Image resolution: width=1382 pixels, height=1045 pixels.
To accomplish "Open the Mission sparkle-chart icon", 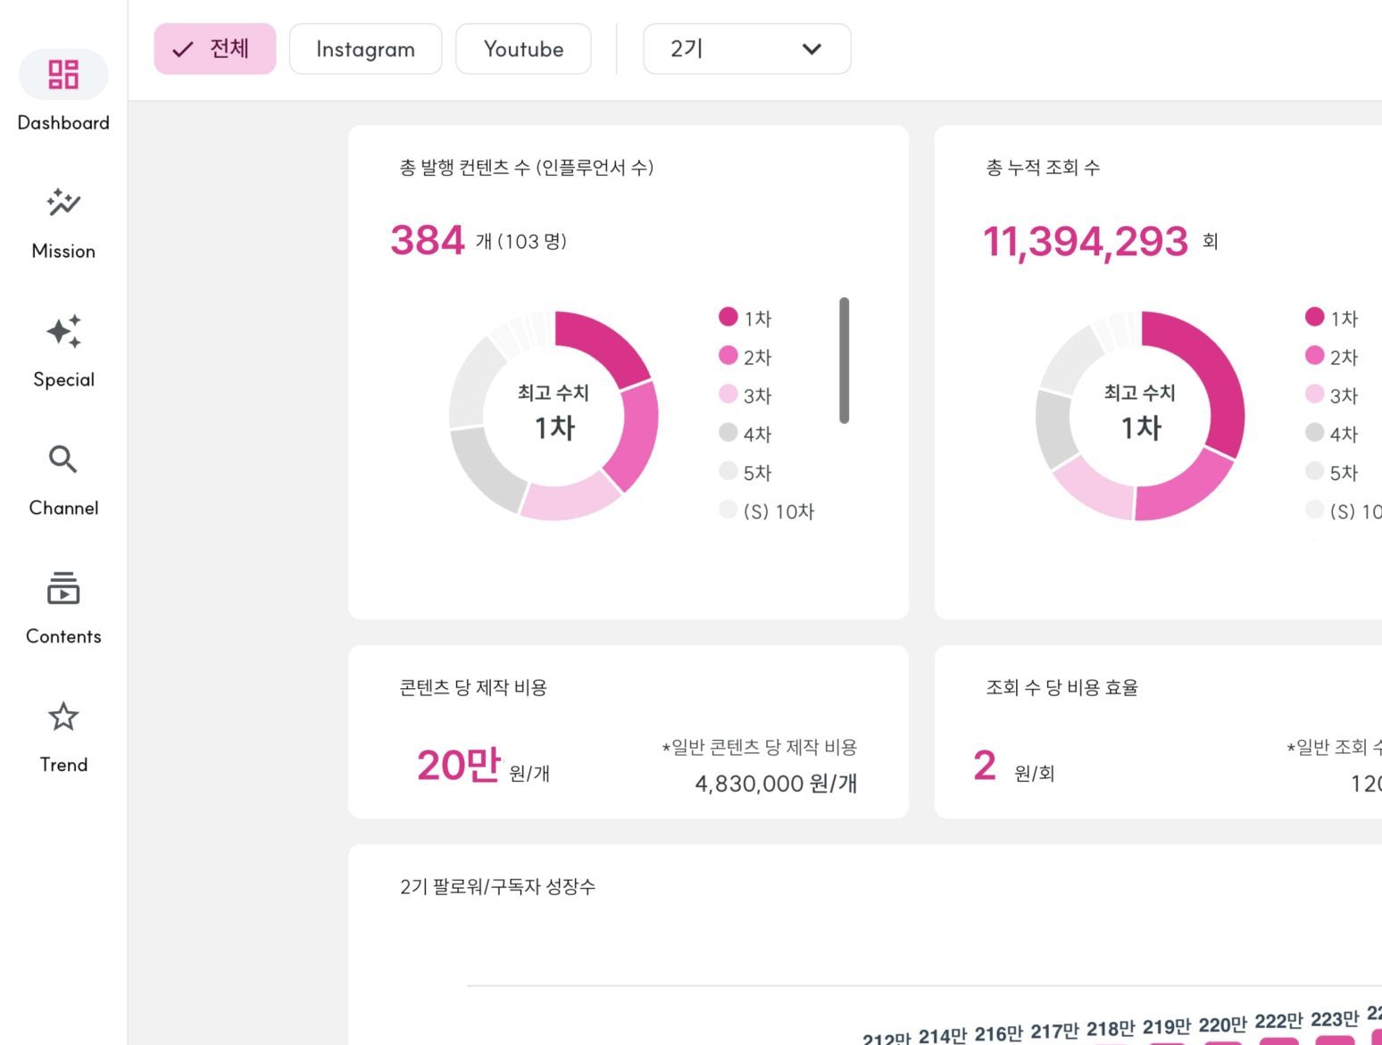I will 63,203.
